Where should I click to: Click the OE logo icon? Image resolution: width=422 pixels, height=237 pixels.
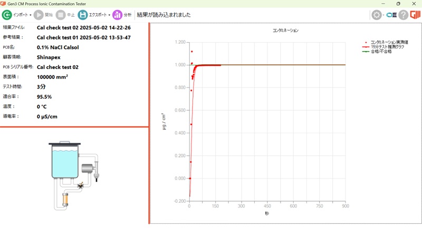391,15
